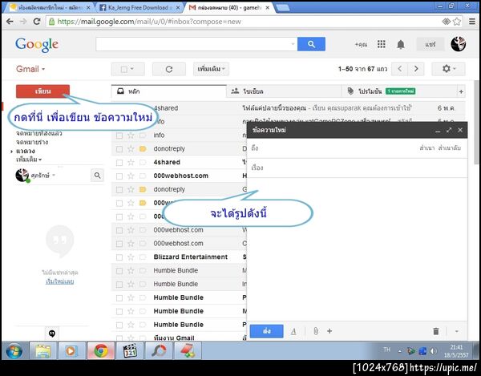Switch to the first Chrome browser tab
481x376 pixels.
[x=47, y=8]
